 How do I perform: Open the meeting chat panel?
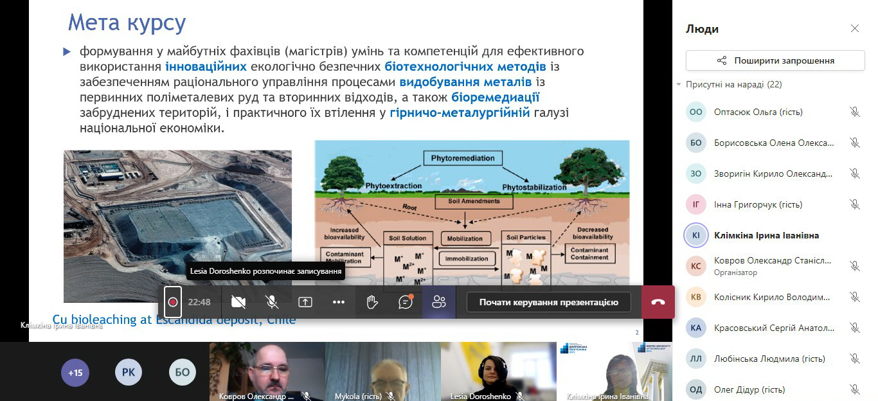(406, 302)
